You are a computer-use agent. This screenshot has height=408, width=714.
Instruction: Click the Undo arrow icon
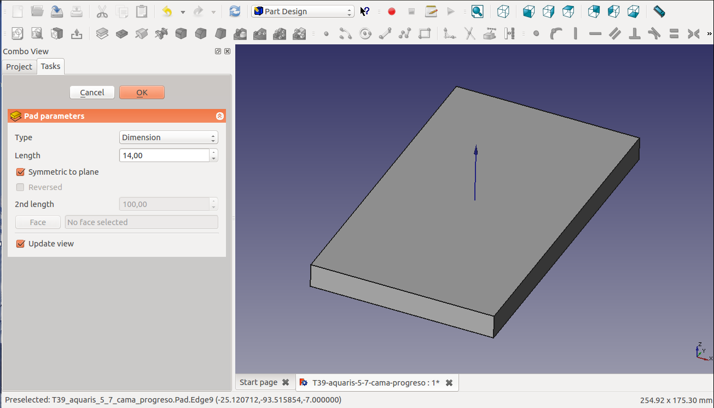coord(167,12)
